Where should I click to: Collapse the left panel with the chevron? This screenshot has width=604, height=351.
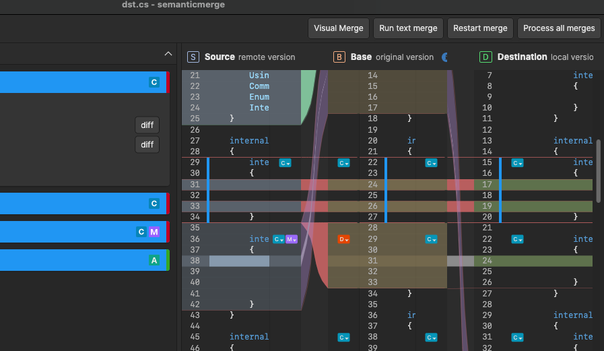pyautogui.click(x=168, y=53)
